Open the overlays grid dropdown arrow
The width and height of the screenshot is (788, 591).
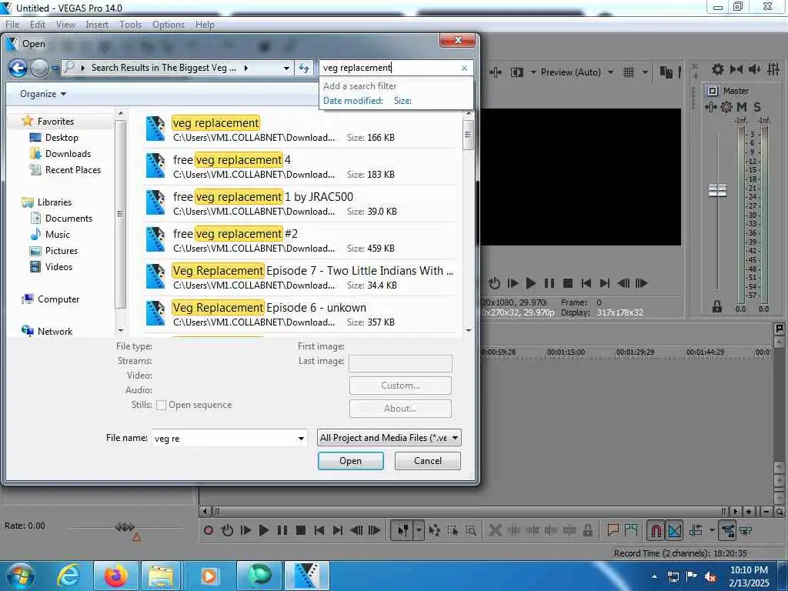pyautogui.click(x=645, y=72)
